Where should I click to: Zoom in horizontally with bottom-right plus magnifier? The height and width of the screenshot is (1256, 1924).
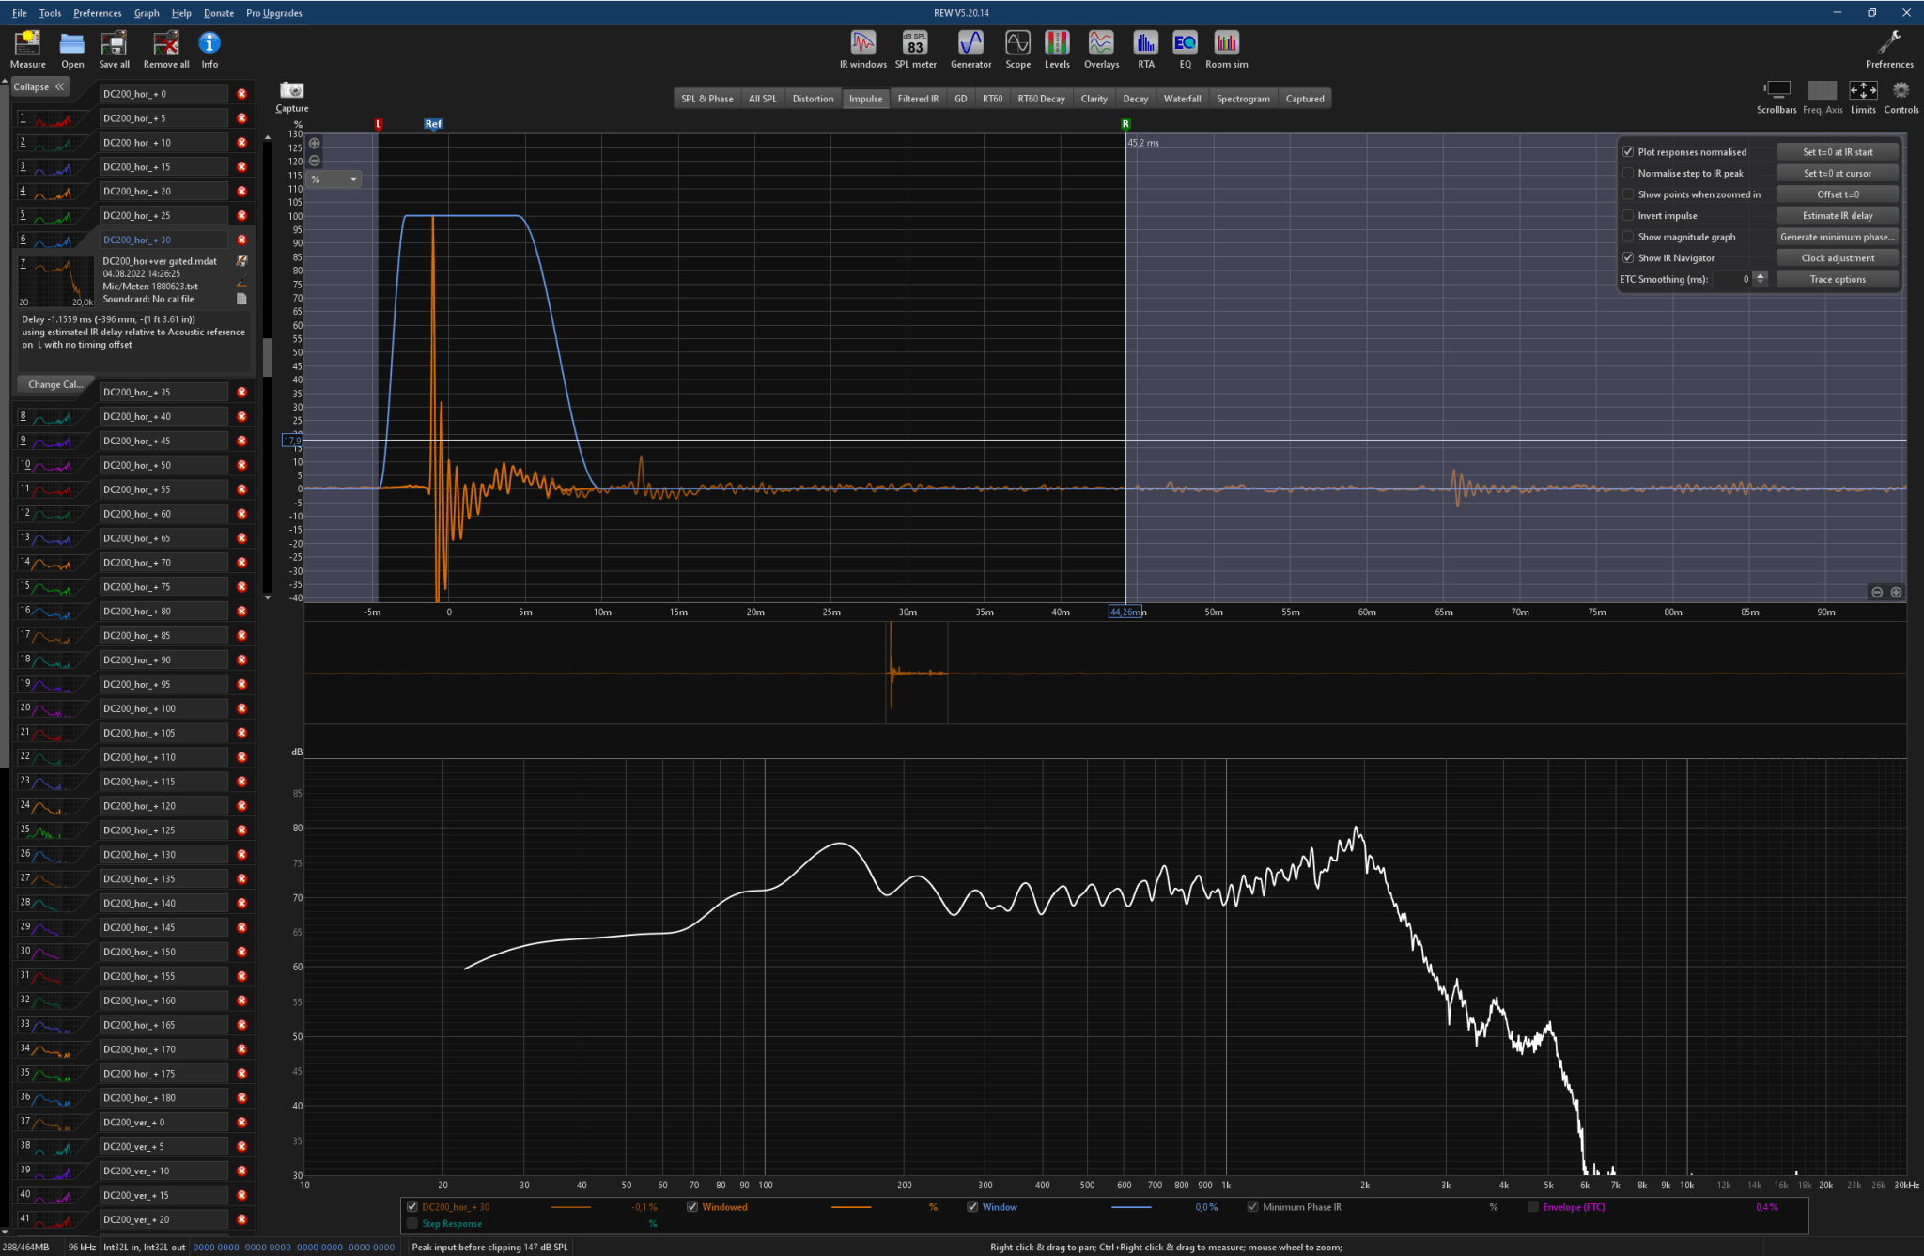pos(1896,592)
